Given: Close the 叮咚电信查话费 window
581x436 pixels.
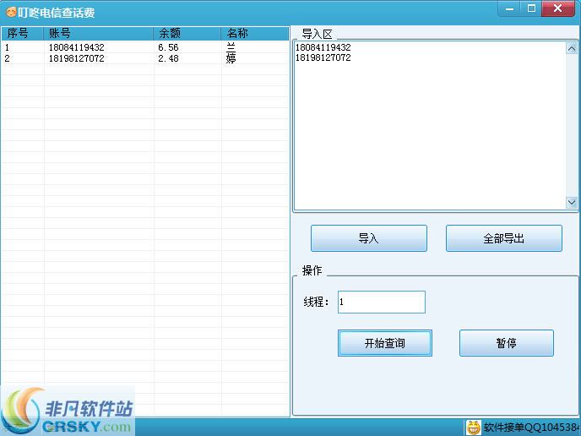Looking at the screenshot, I should 557,8.
